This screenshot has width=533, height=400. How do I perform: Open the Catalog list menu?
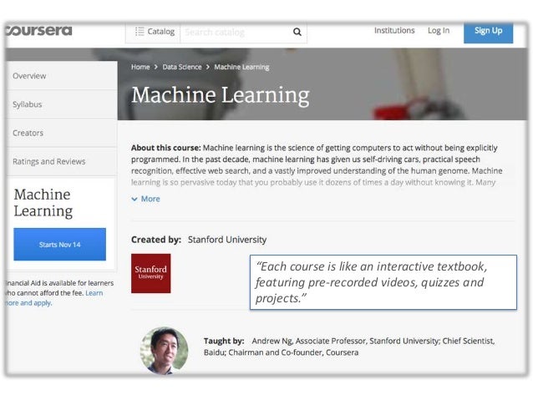154,32
